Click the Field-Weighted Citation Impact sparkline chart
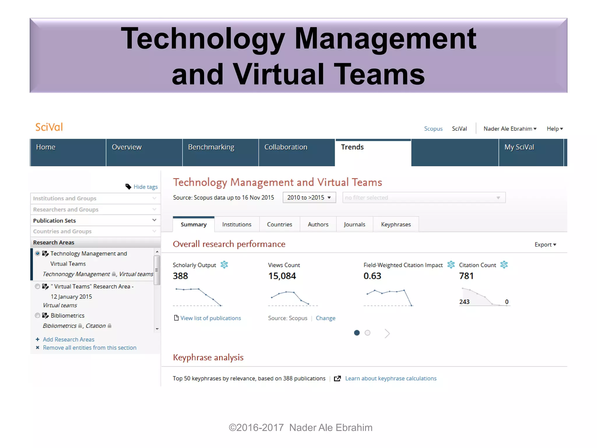The width and height of the screenshot is (597, 448). (388, 297)
